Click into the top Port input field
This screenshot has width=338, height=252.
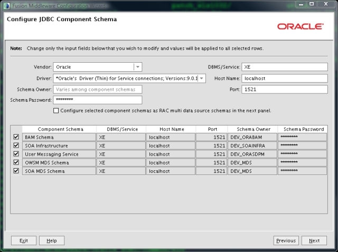click(x=285, y=89)
